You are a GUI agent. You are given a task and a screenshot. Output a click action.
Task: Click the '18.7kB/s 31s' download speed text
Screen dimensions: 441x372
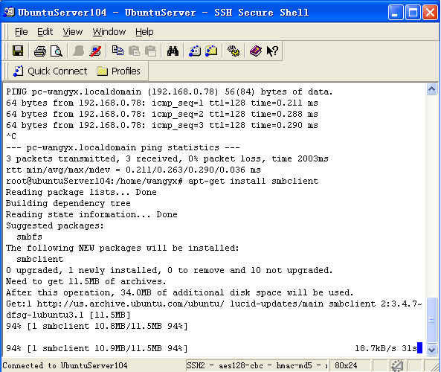(x=386, y=348)
